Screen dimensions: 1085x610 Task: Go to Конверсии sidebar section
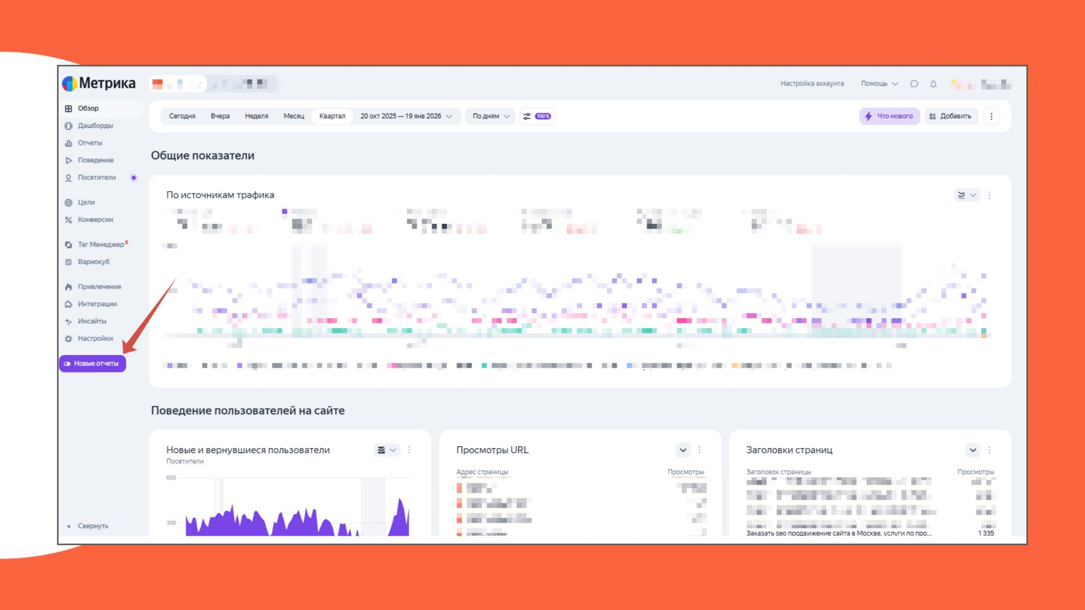pos(95,220)
